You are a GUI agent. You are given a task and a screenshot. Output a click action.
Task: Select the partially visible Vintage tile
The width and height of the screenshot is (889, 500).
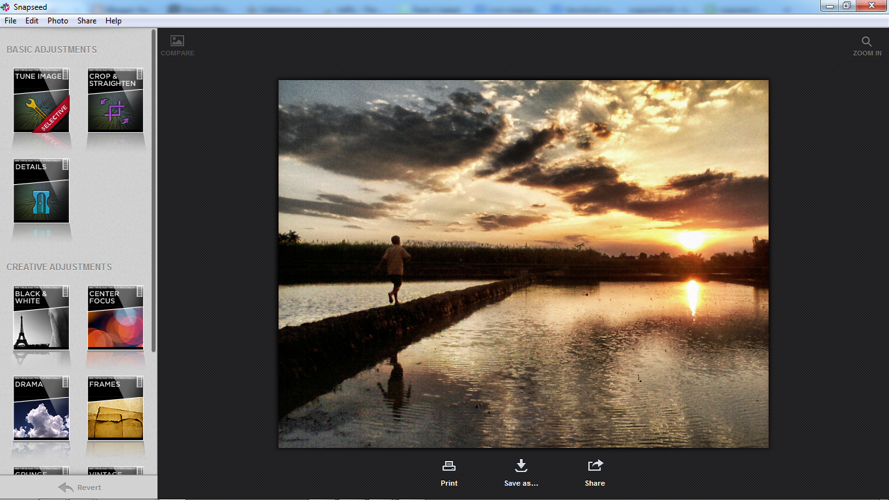(115, 471)
